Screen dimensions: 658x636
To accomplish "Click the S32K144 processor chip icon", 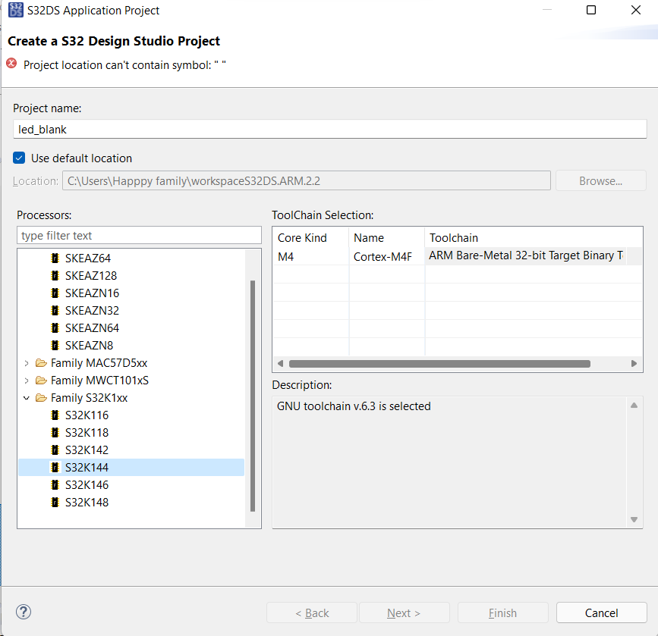I will coord(55,468).
